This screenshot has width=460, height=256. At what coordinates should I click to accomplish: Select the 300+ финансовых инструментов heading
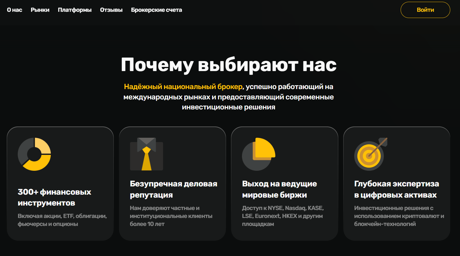pos(54,197)
